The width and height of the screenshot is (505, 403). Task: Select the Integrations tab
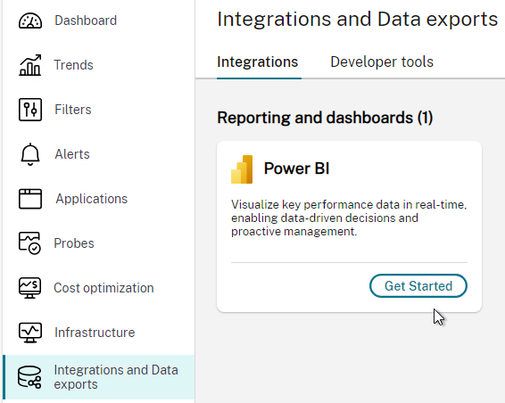(258, 62)
